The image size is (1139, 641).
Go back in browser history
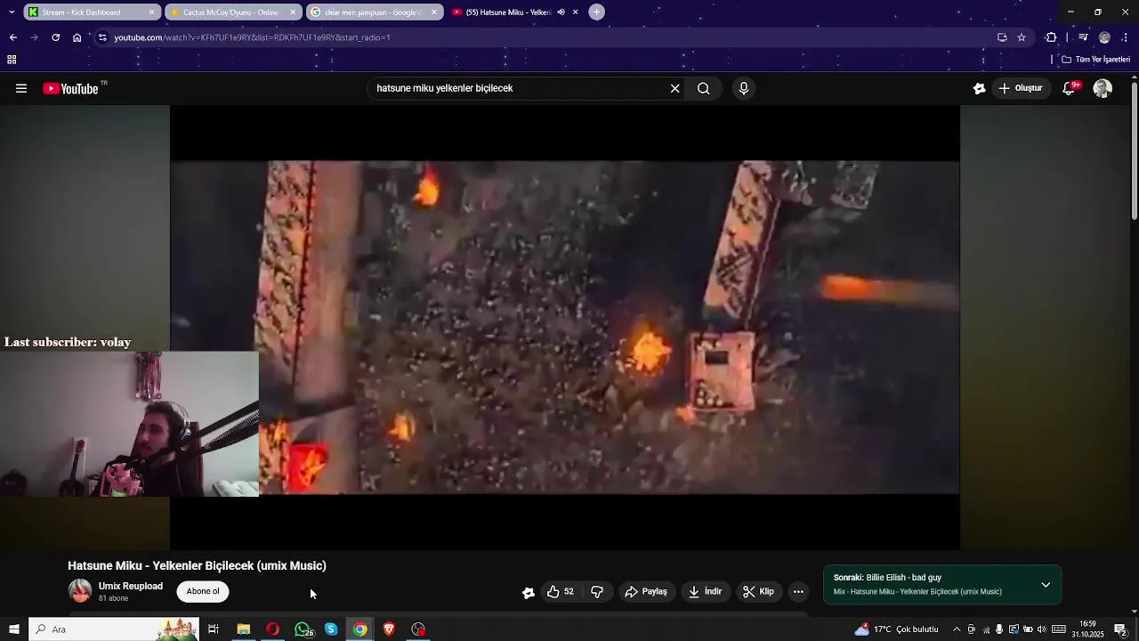tap(12, 37)
